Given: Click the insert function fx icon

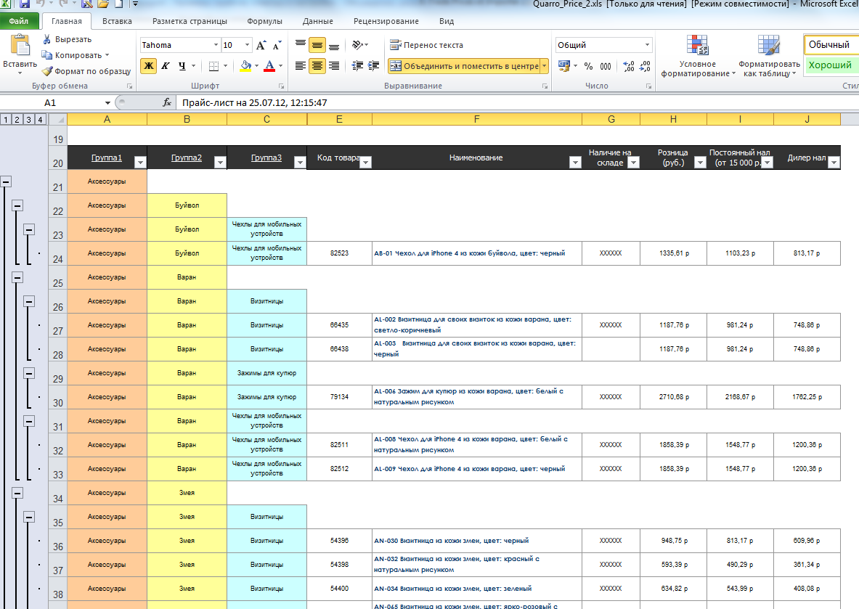Looking at the screenshot, I should pyautogui.click(x=166, y=102).
